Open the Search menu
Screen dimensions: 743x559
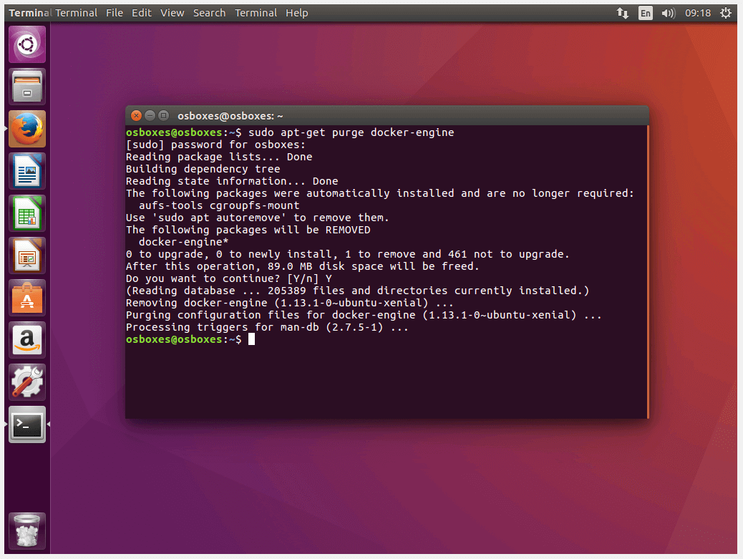click(x=209, y=13)
